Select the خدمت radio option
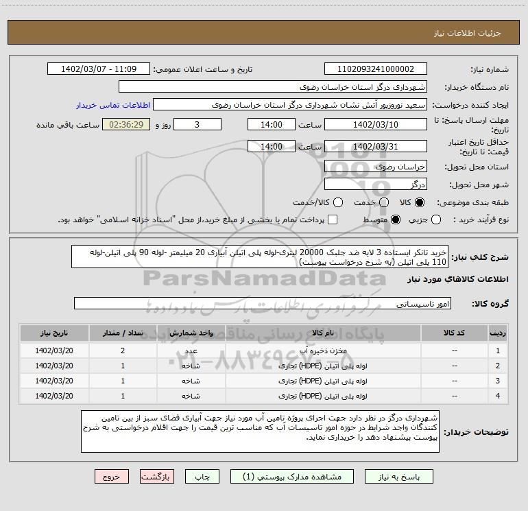The width and height of the screenshot is (528, 511). coord(384,202)
